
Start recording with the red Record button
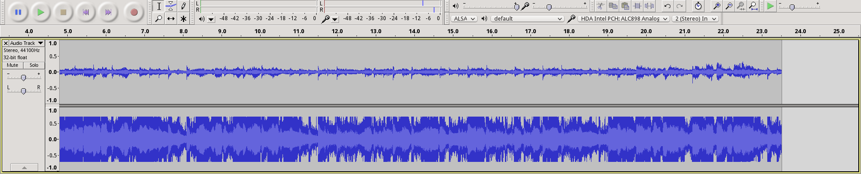coord(134,12)
